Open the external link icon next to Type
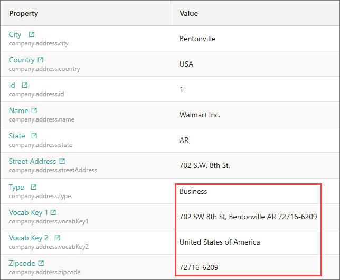The width and height of the screenshot is (340, 280). pos(33,187)
